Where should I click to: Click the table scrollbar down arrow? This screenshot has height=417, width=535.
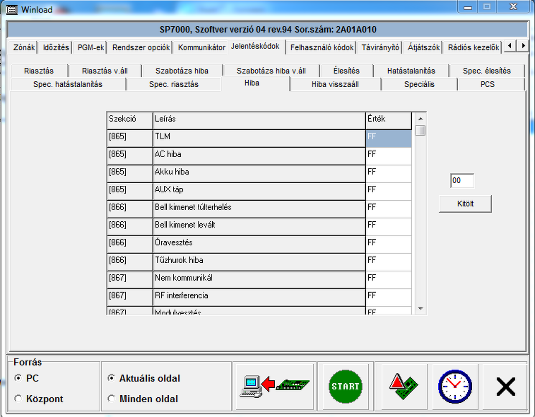[420, 309]
